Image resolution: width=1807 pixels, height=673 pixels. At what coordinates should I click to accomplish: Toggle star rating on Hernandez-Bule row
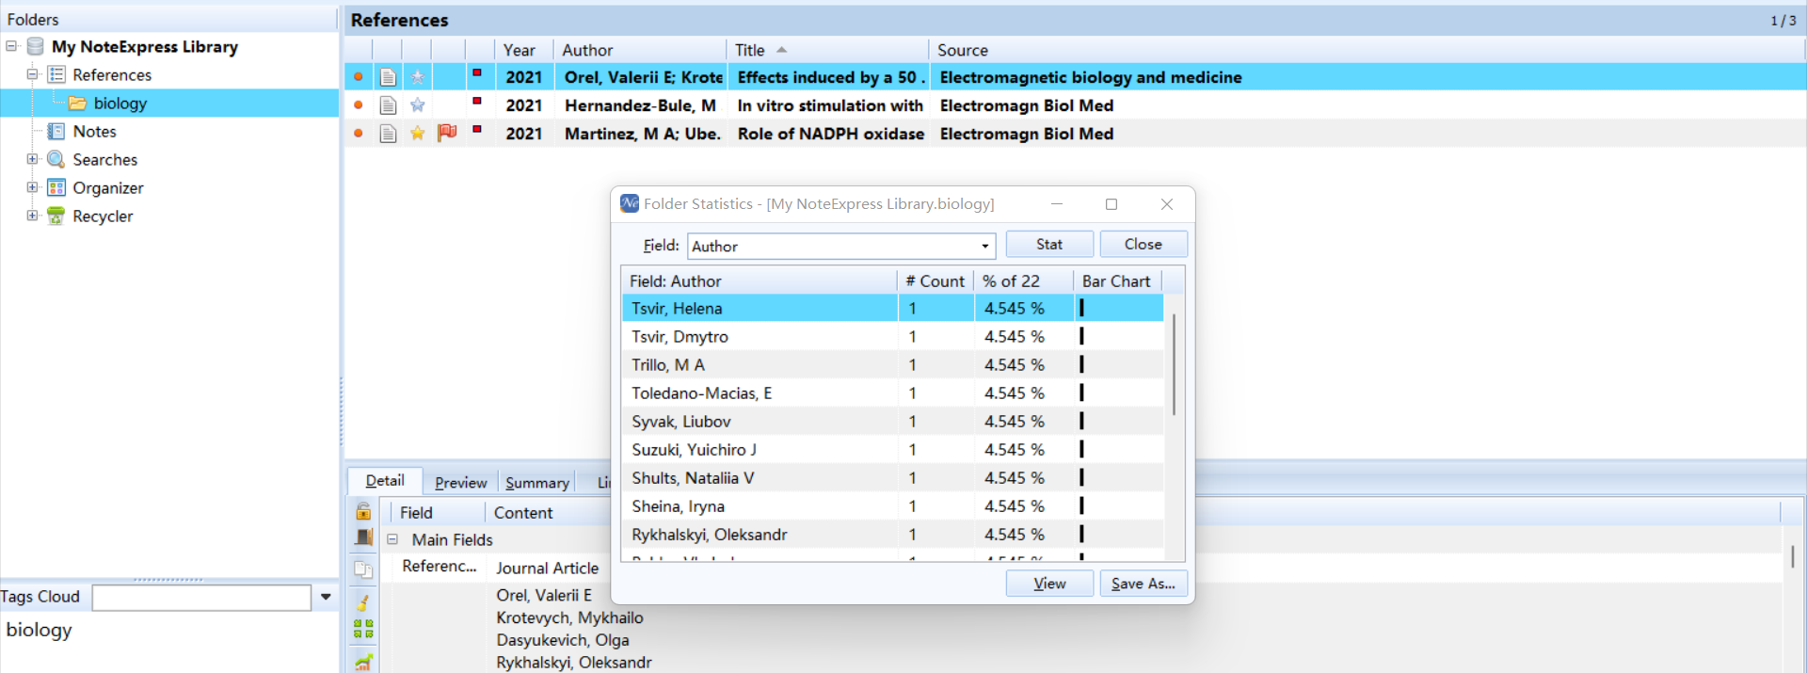click(418, 105)
